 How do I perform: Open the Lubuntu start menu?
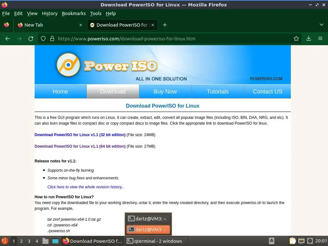tap(4, 241)
